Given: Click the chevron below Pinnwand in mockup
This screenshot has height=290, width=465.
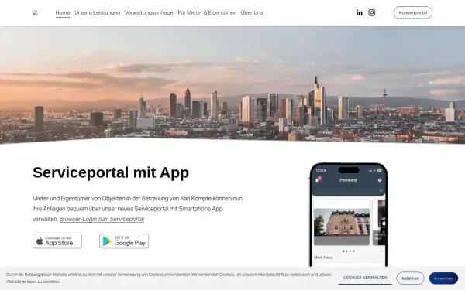Looking at the screenshot, I should (x=381, y=191).
